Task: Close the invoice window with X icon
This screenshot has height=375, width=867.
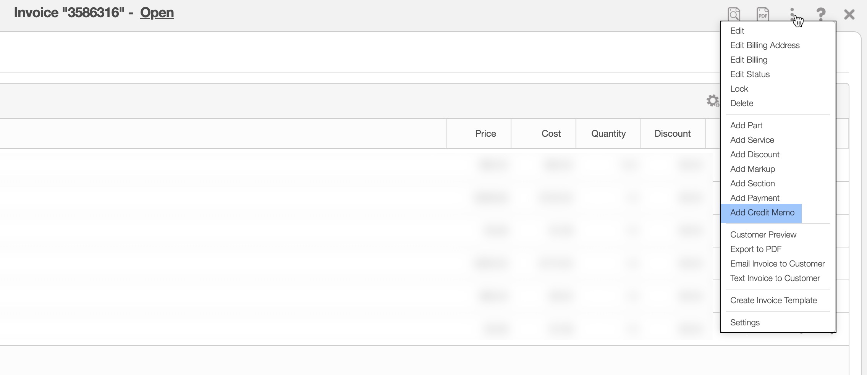Action: (849, 15)
